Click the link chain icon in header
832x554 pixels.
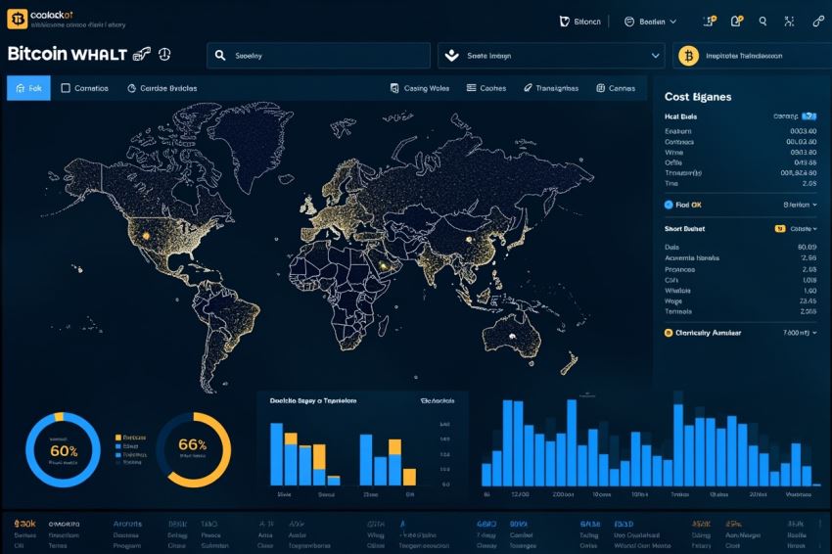pyautogui.click(x=818, y=22)
